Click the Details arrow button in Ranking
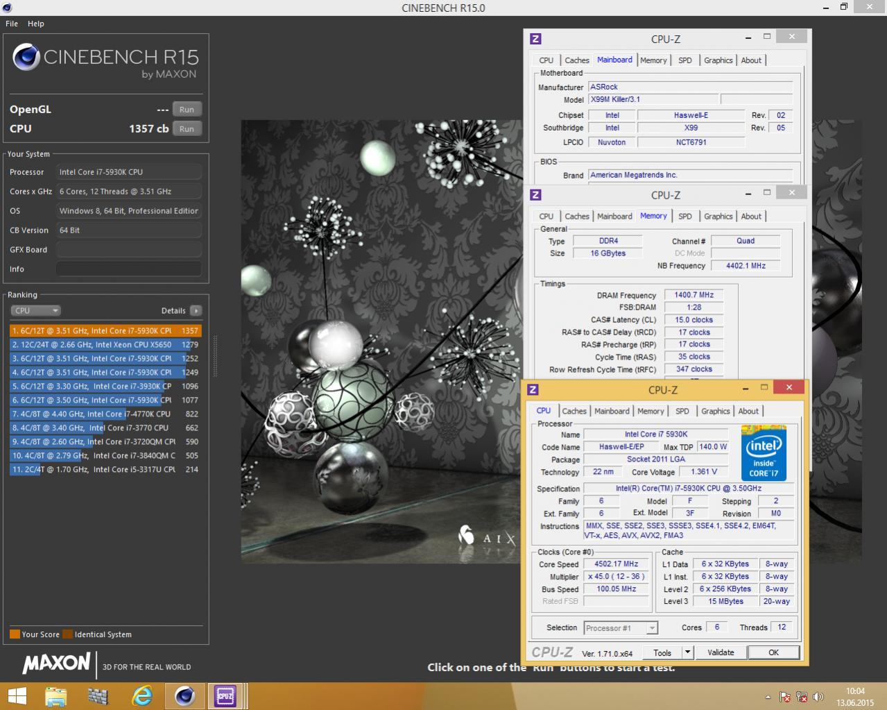The image size is (887, 710). coord(196,311)
